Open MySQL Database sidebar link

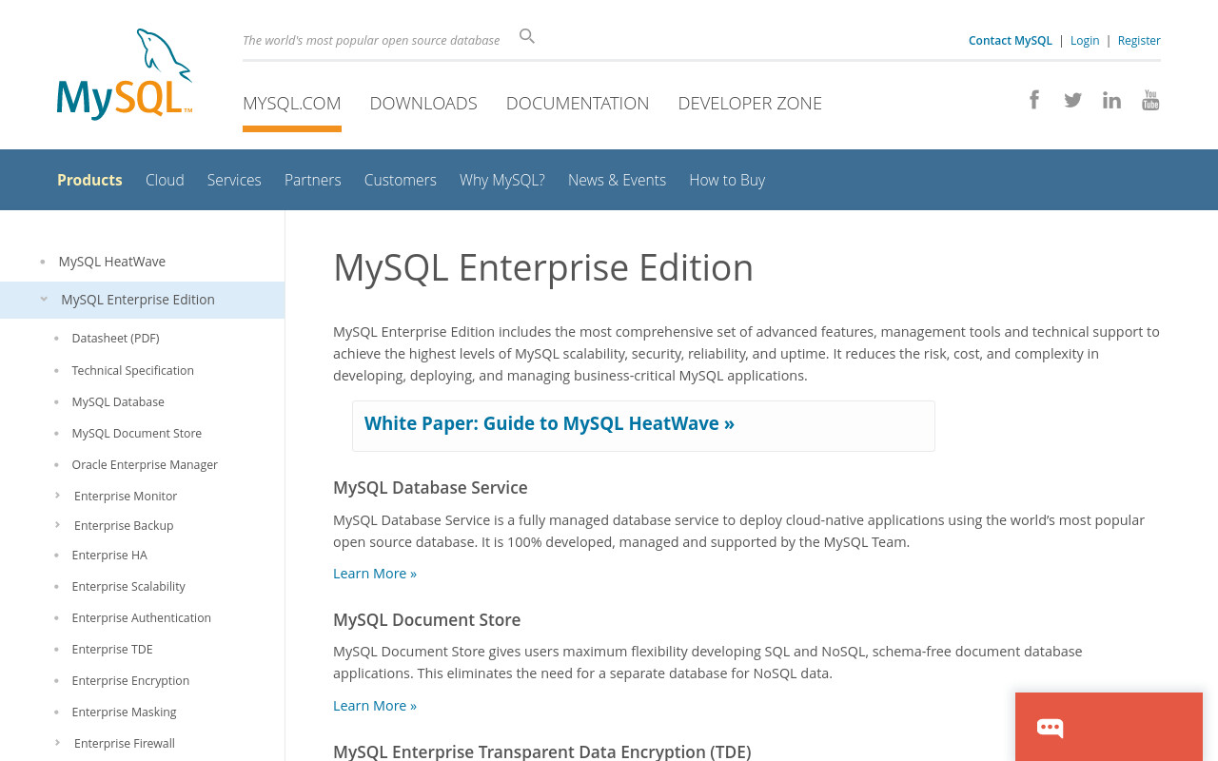pos(118,401)
